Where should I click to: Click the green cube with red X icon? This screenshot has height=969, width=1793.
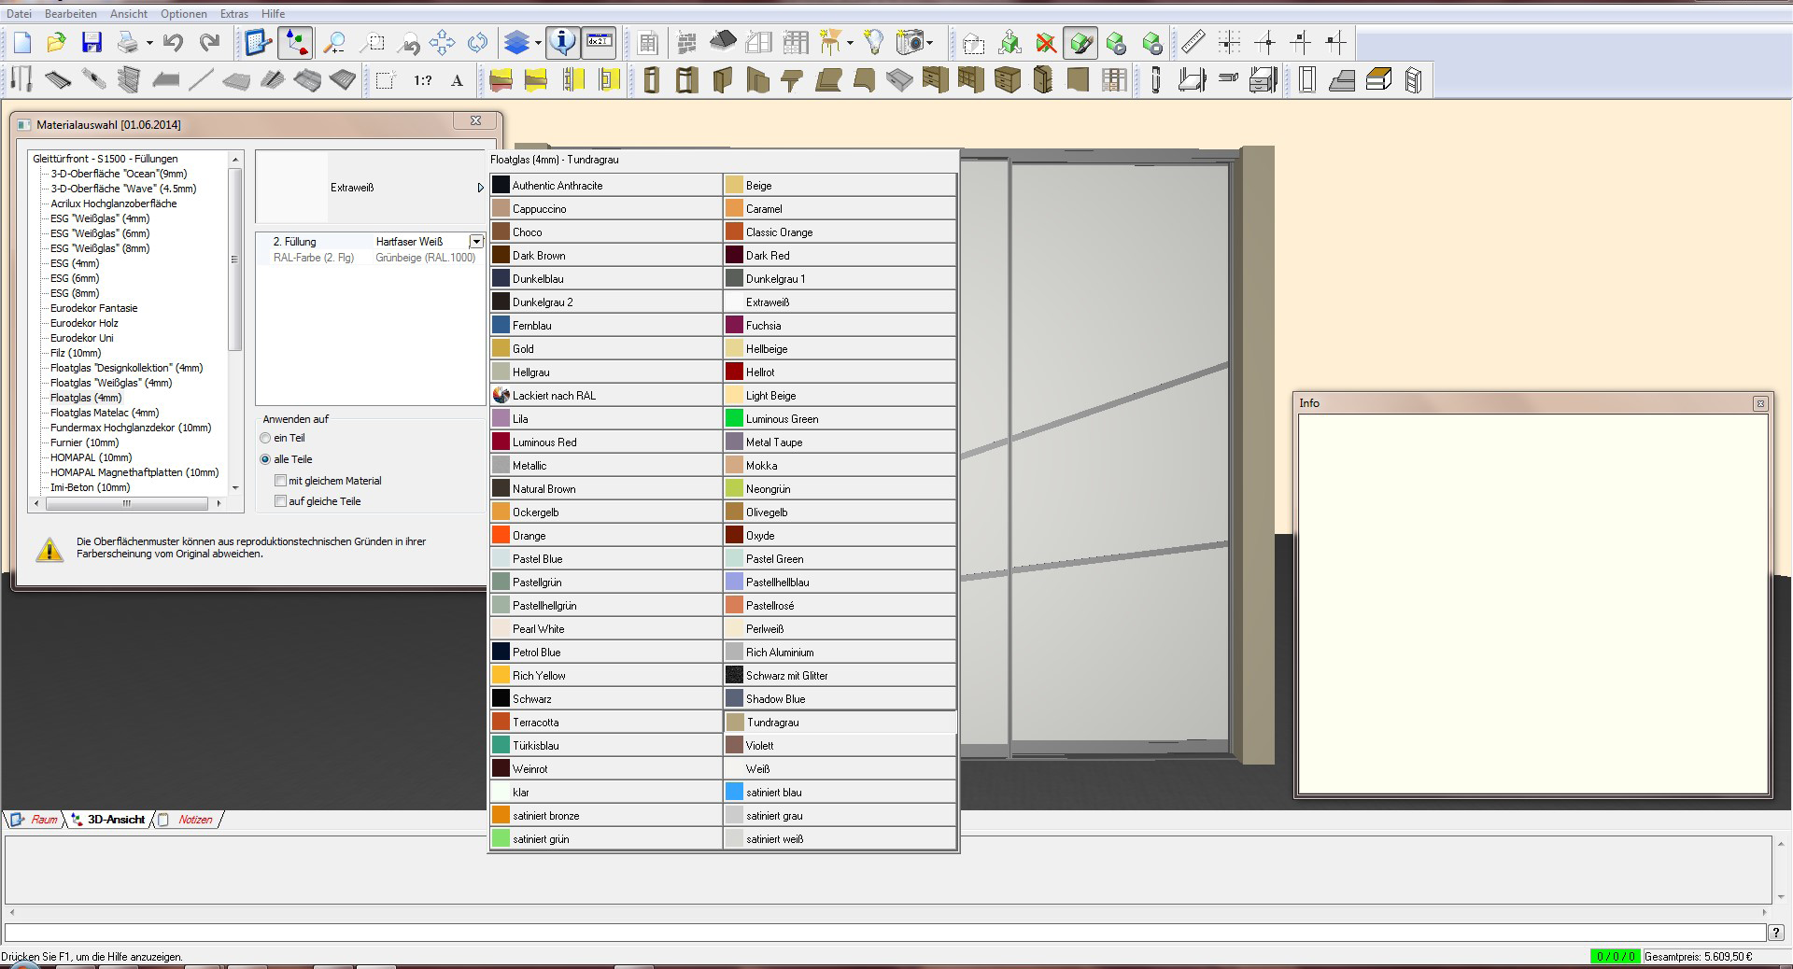click(x=1046, y=43)
